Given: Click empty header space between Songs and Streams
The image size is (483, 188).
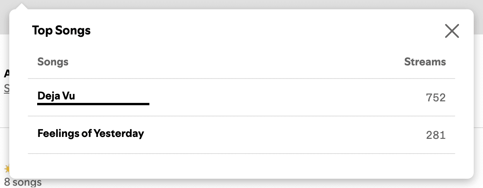Looking at the screenshot, I should 236,62.
